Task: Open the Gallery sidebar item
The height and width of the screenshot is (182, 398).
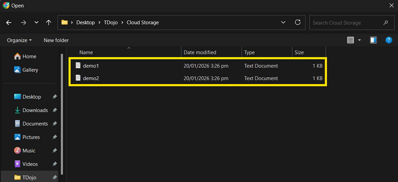Action: tap(30, 70)
